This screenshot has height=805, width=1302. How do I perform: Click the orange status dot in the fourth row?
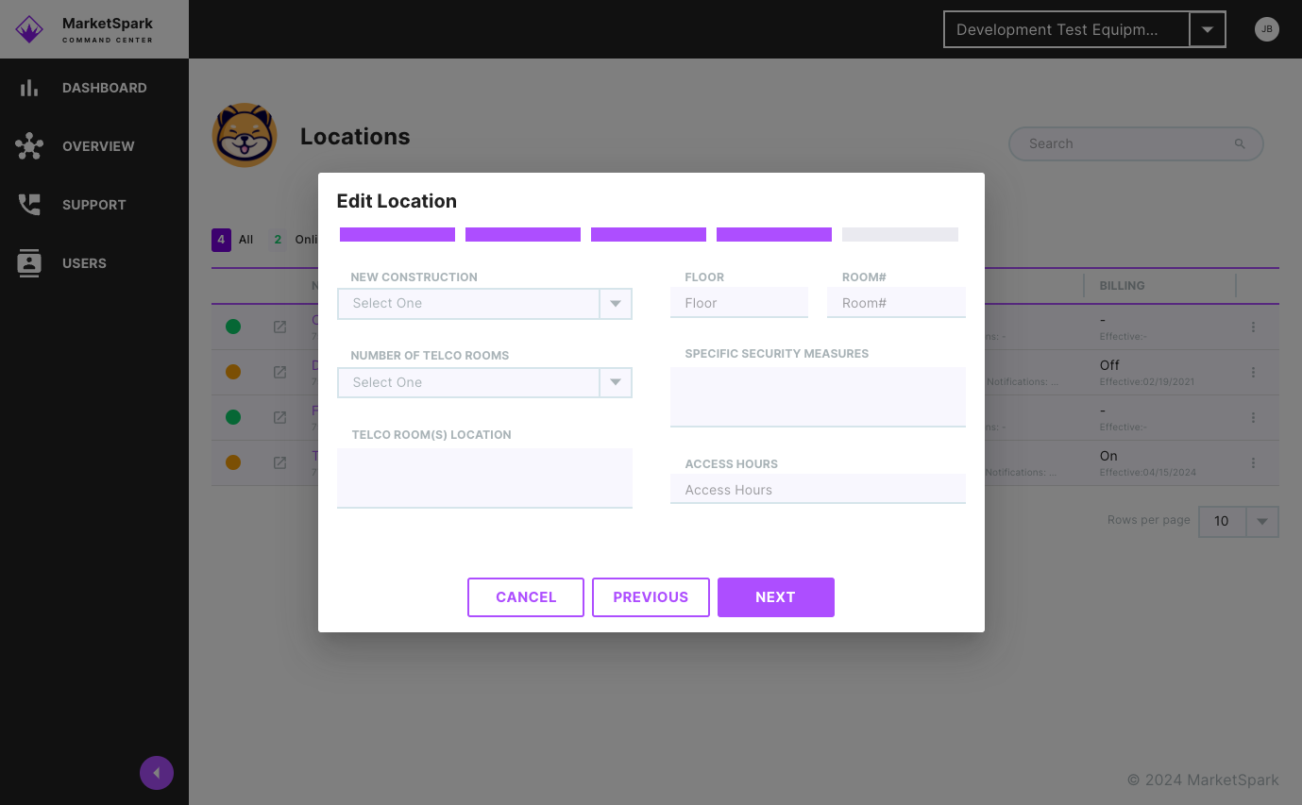(x=233, y=462)
